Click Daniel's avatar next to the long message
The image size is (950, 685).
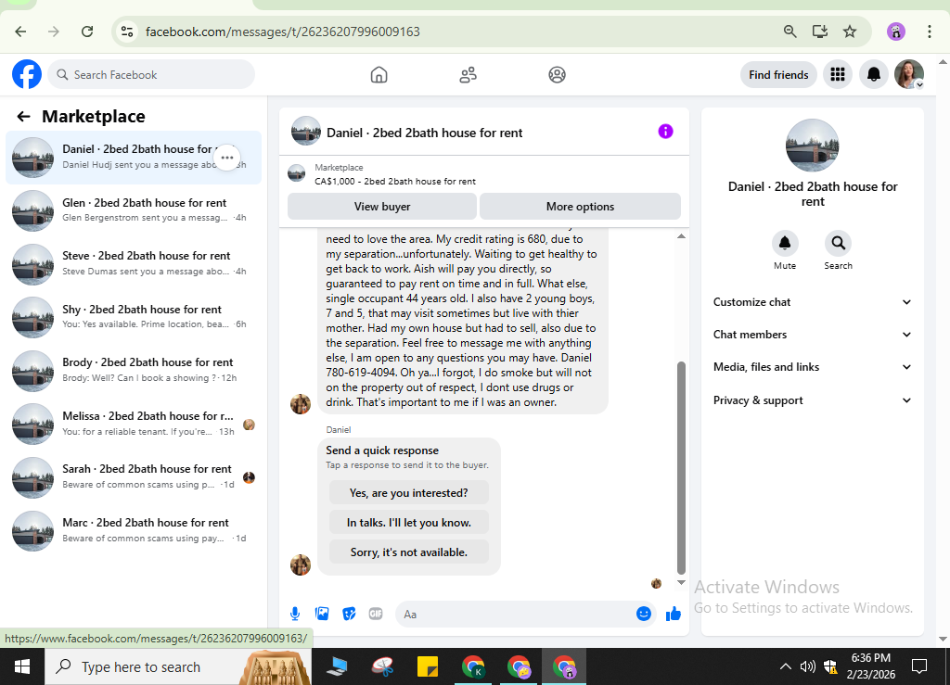tap(301, 403)
